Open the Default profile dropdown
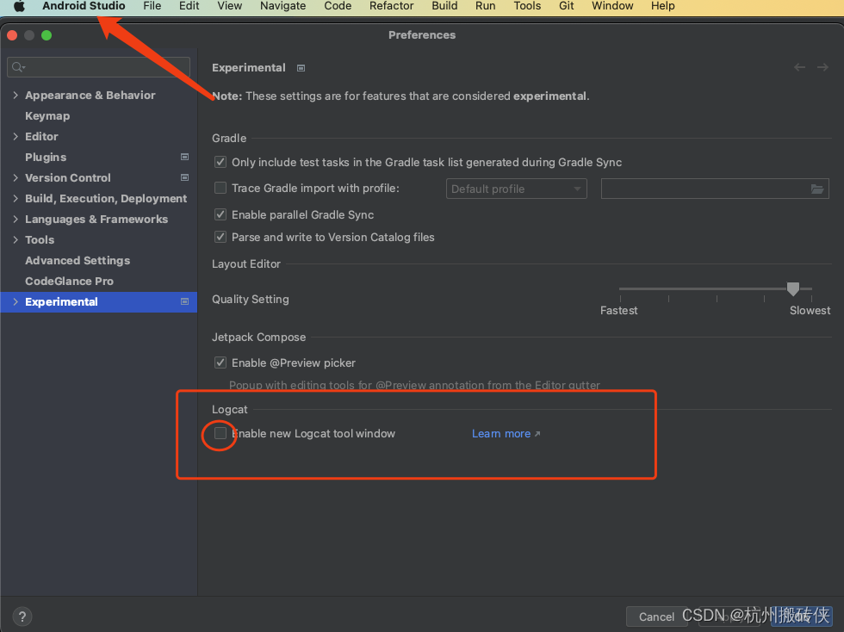844x632 pixels. pyautogui.click(x=516, y=189)
